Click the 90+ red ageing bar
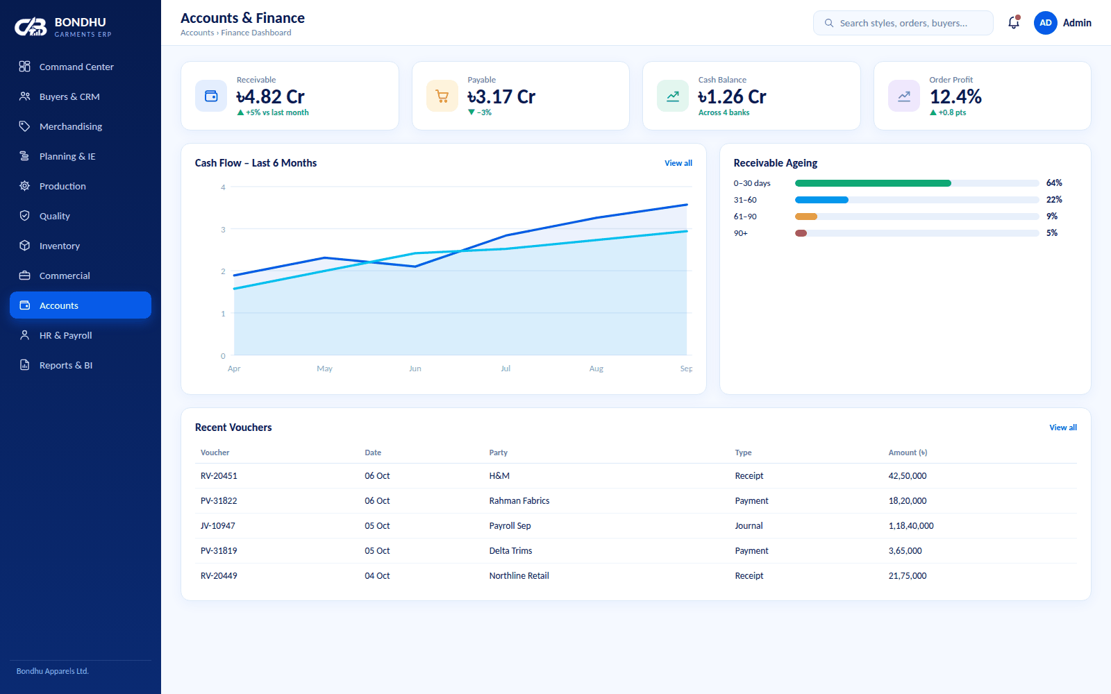Image resolution: width=1111 pixels, height=694 pixels. [801, 233]
